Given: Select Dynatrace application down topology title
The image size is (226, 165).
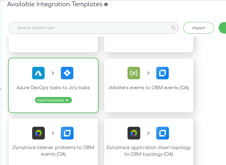Looking at the screenshot, I should (149, 151).
